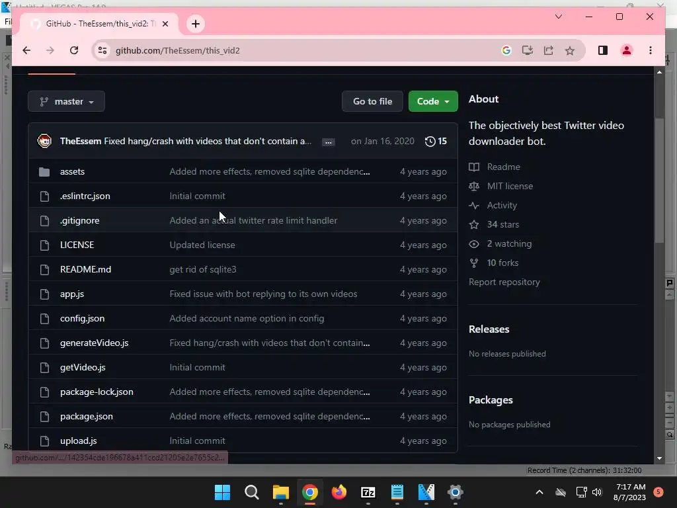Click the scrollbar down arrow
Viewport: 677px width, 508px height.
[x=659, y=458]
